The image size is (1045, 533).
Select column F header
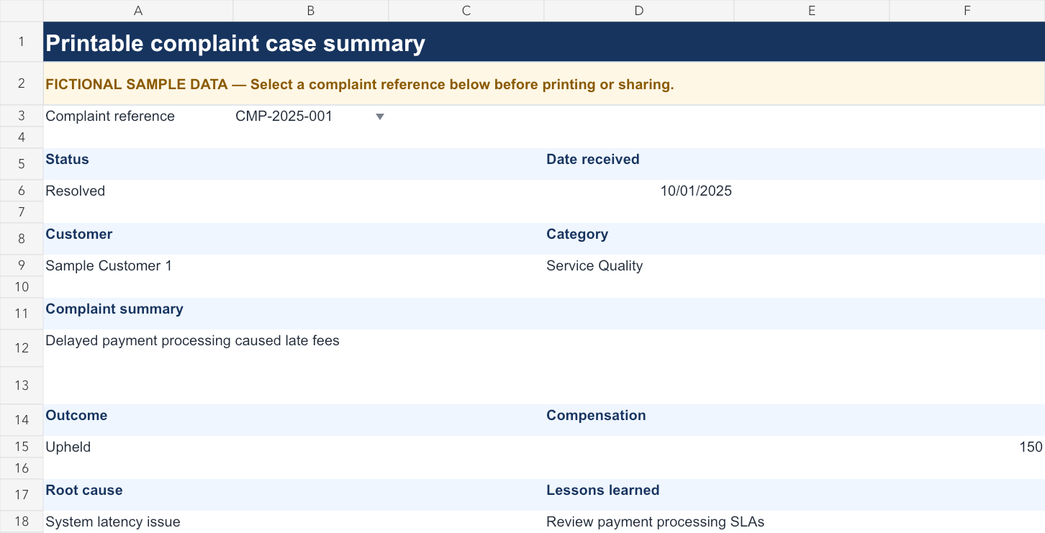coord(967,10)
